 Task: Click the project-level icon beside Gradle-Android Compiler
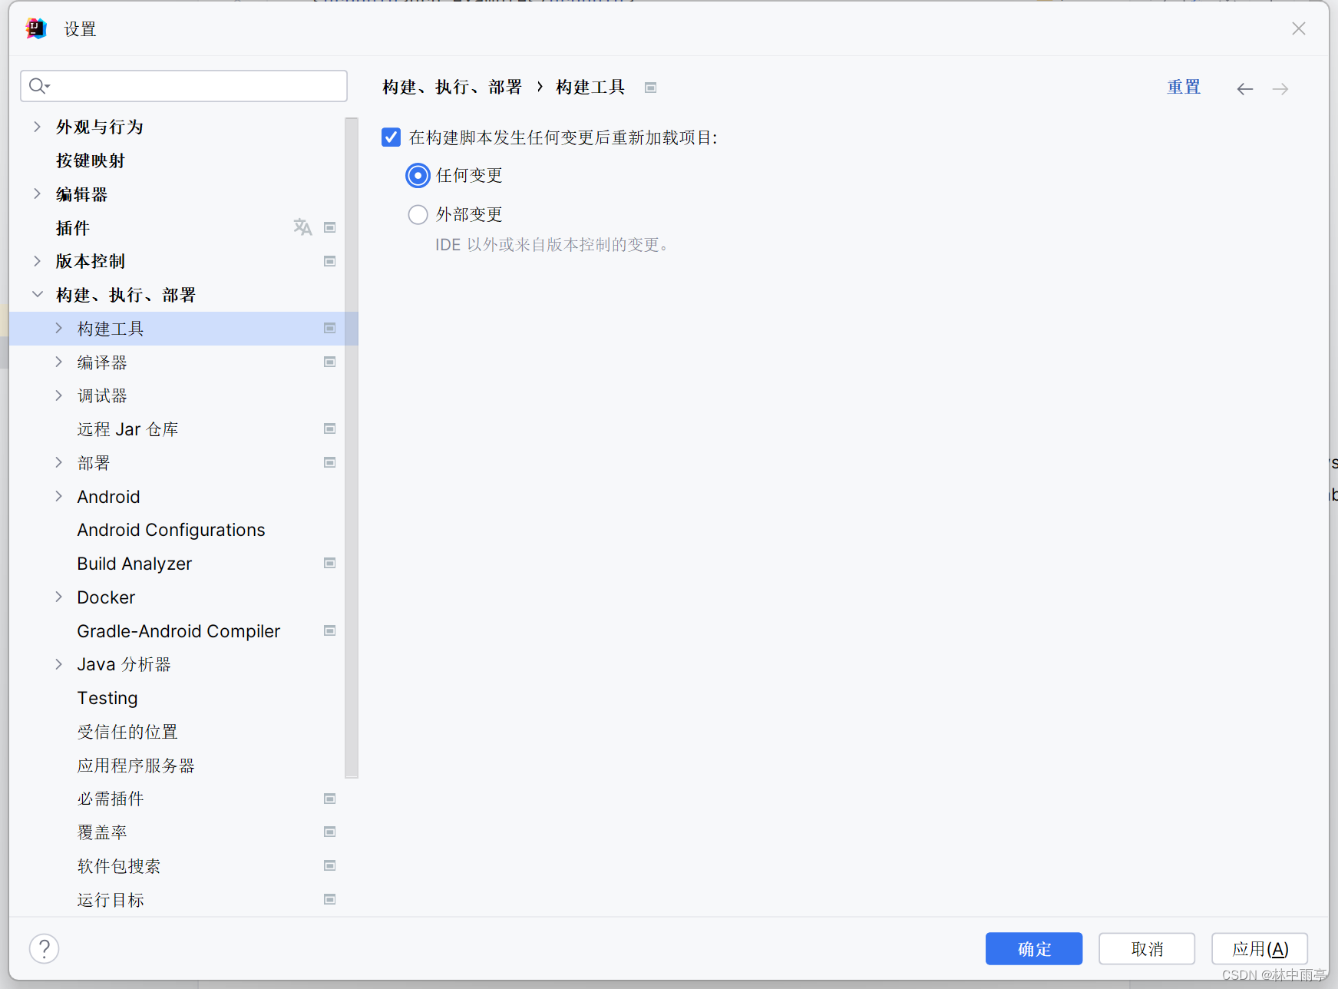(330, 630)
